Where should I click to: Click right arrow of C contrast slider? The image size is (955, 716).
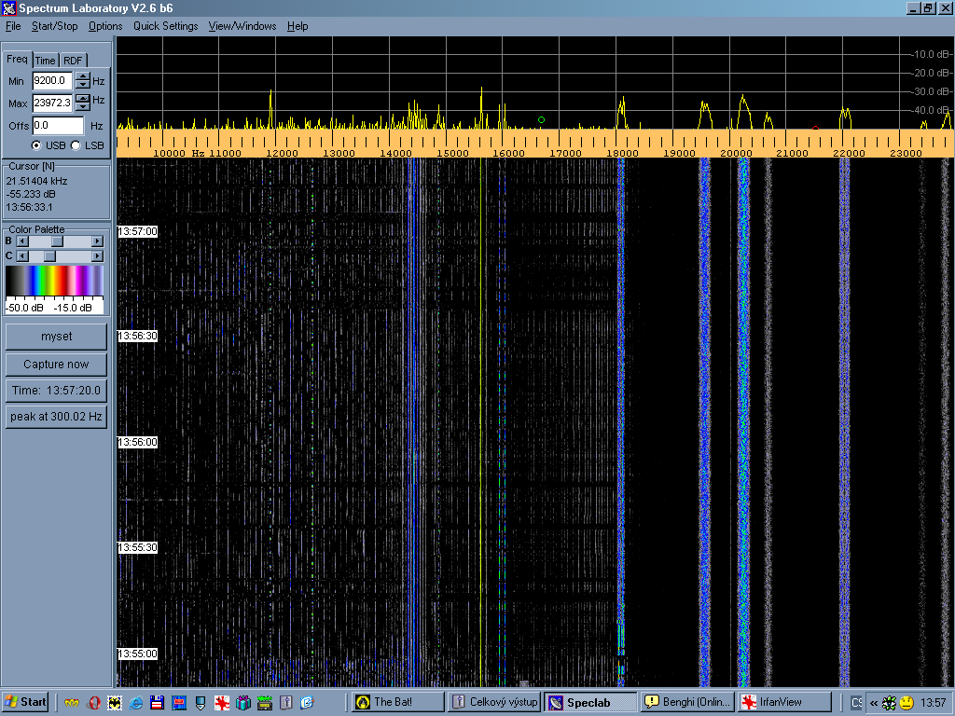click(x=97, y=256)
